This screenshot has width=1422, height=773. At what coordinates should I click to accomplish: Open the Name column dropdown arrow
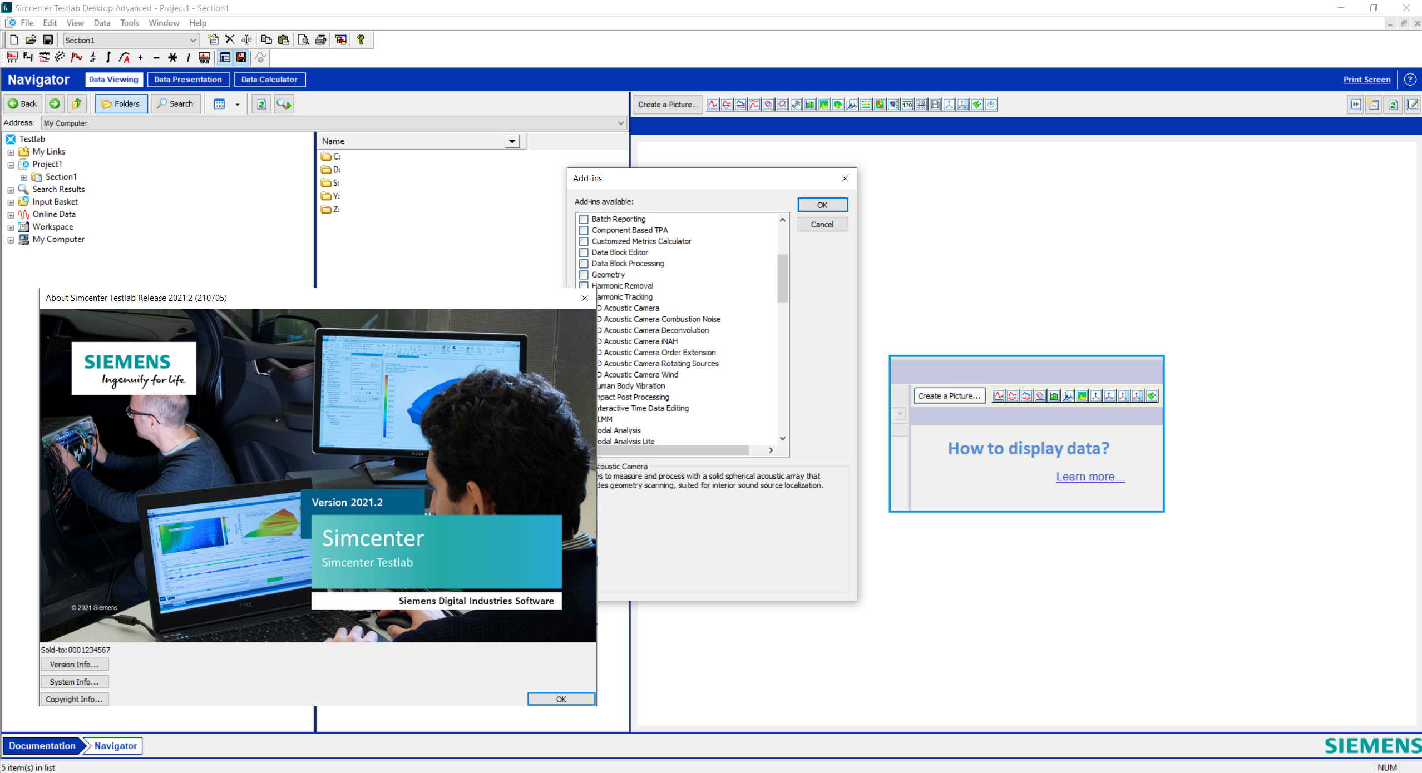pyautogui.click(x=512, y=141)
